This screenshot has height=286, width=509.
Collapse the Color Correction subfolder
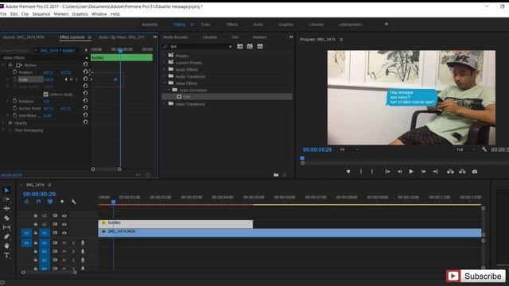click(x=168, y=90)
